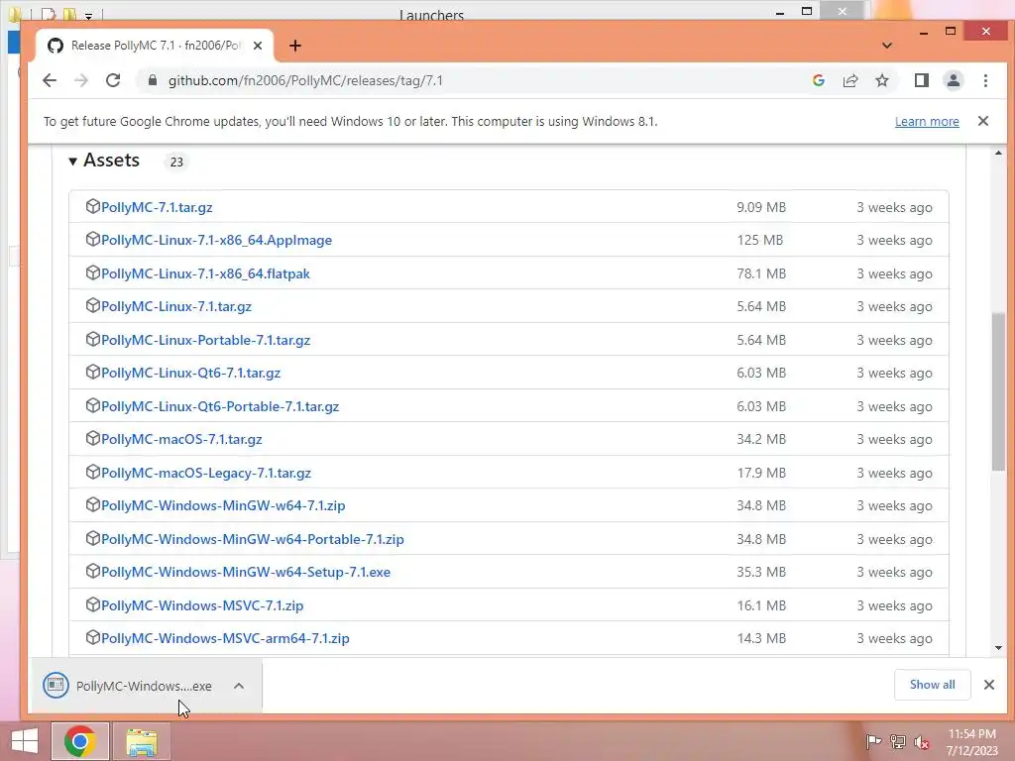Go back to the previous page
Image resolution: width=1015 pixels, height=761 pixels.
(x=50, y=80)
